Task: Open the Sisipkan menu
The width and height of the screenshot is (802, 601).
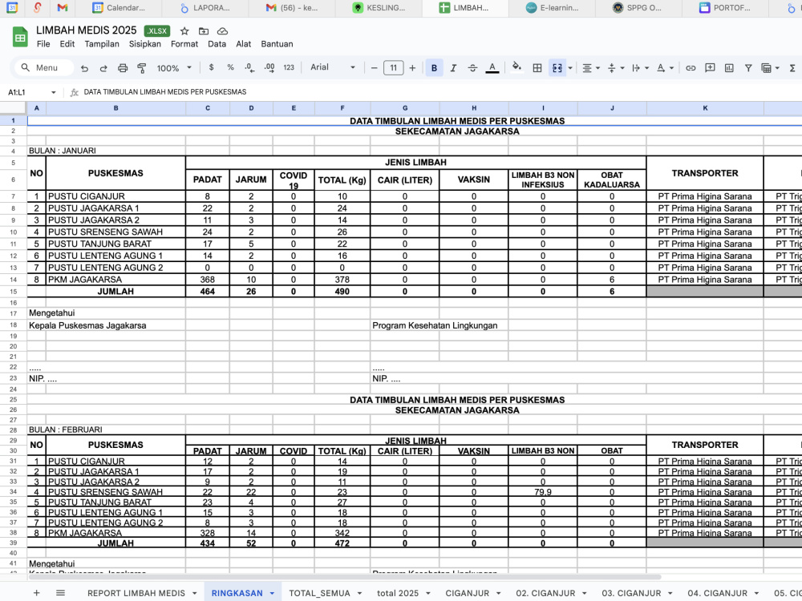Action: (144, 44)
